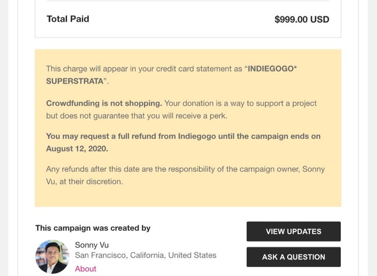Click the $999.00 USD amount
Viewport: 377px width, 276px height.
pos(302,20)
